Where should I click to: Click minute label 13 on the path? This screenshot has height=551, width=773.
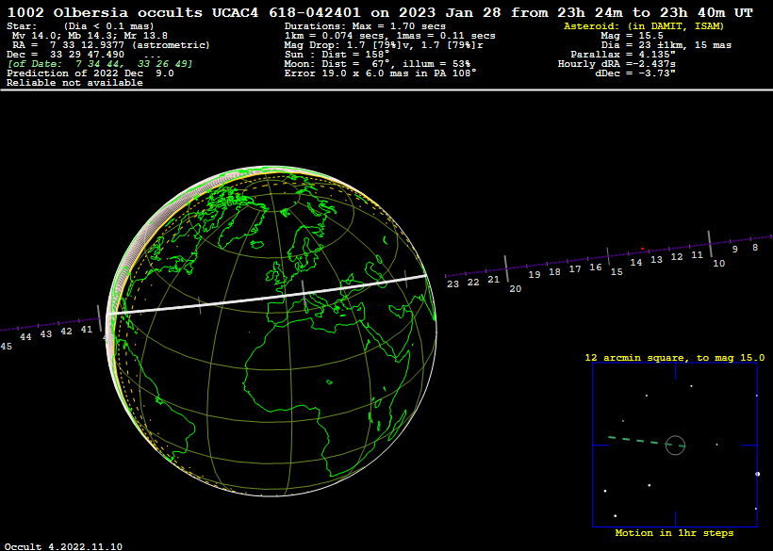(x=656, y=260)
